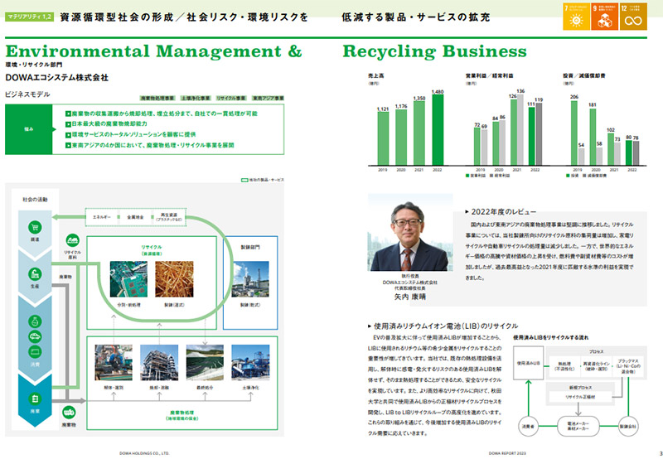Click the 廃棄 disposal icon in the teal arrow
The height and width of the screenshot is (459, 663).
[35, 399]
